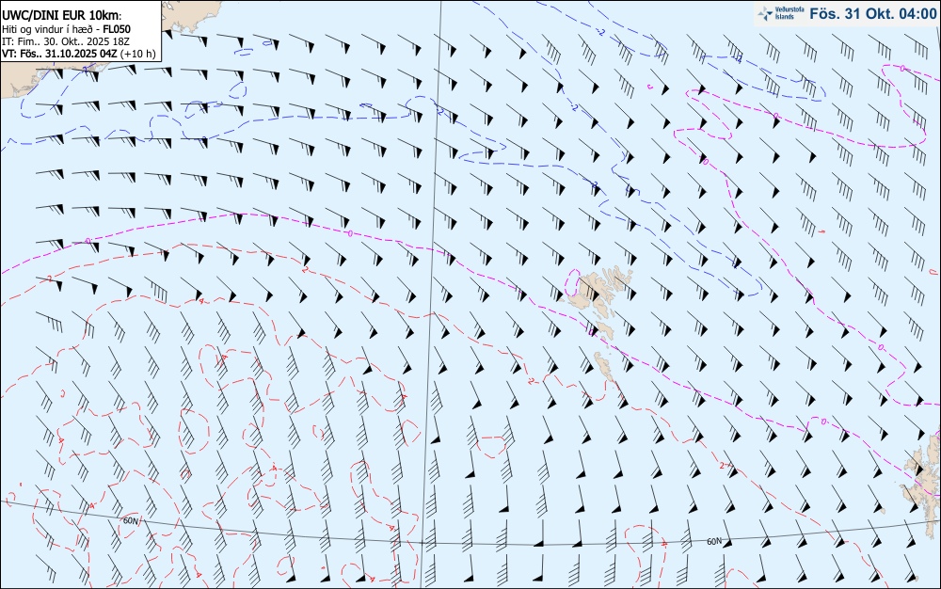Click the 'UWC/DINI EUR 10km:' title
The image size is (941, 589).
click(62, 16)
